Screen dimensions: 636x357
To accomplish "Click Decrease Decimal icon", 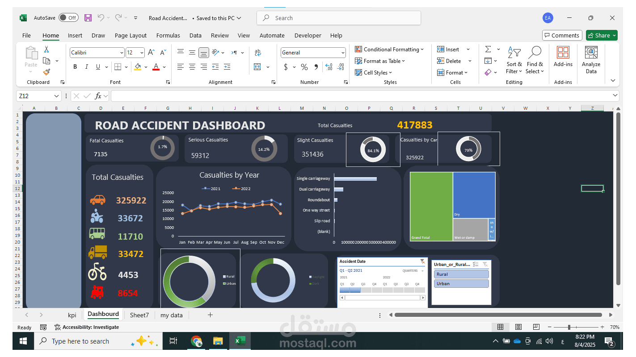I will pos(341,67).
